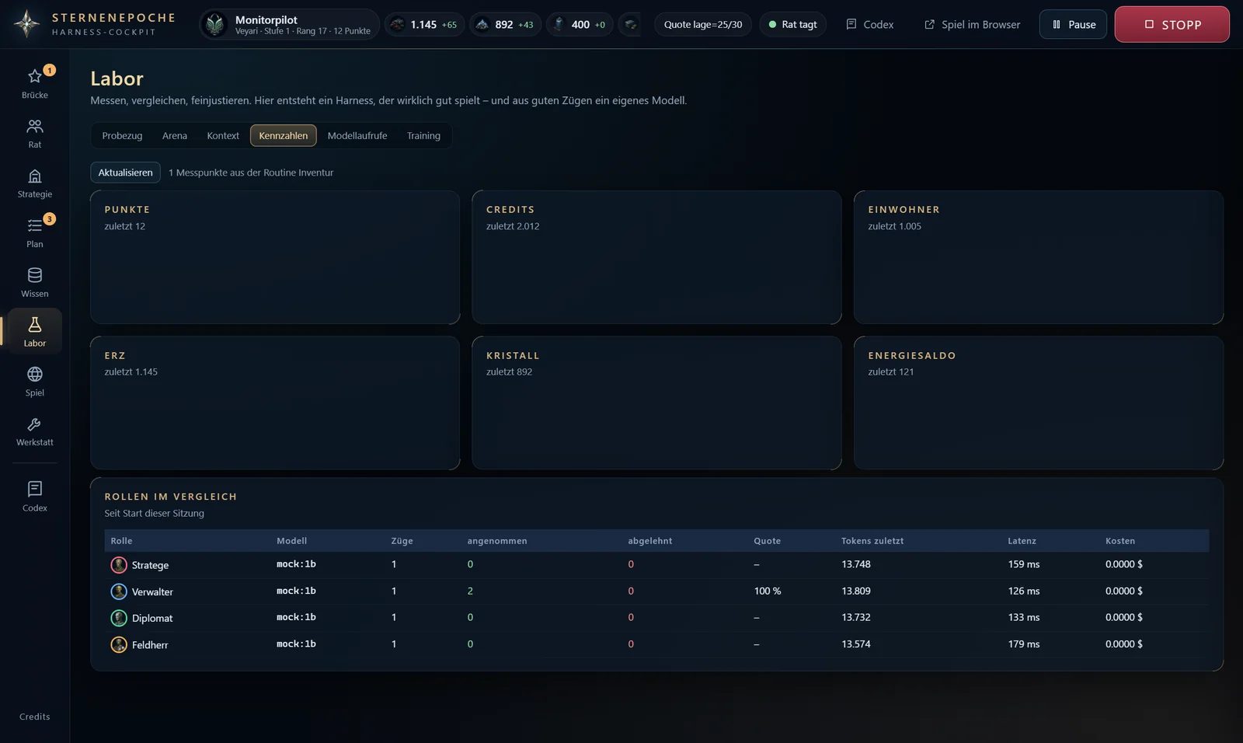
Task: Switch to the Kontext tab
Action: point(223,135)
